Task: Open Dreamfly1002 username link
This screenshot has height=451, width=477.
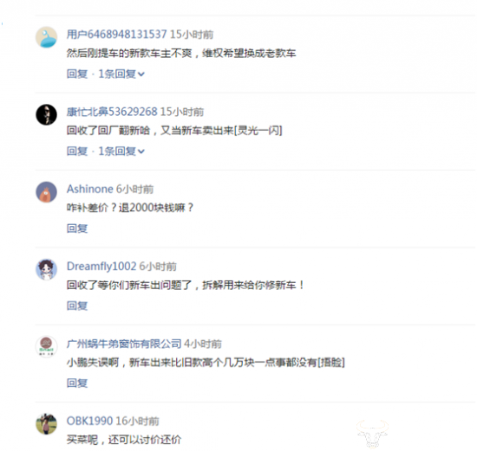Action: (x=101, y=267)
